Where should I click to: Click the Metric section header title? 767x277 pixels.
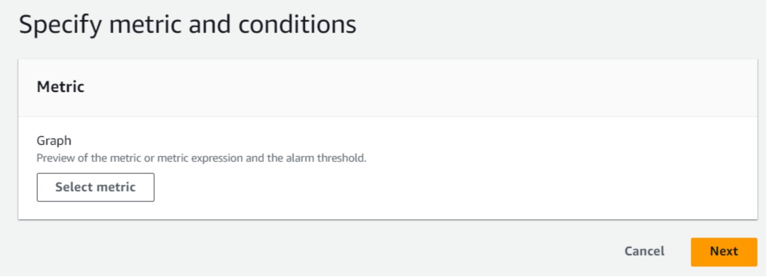(60, 87)
